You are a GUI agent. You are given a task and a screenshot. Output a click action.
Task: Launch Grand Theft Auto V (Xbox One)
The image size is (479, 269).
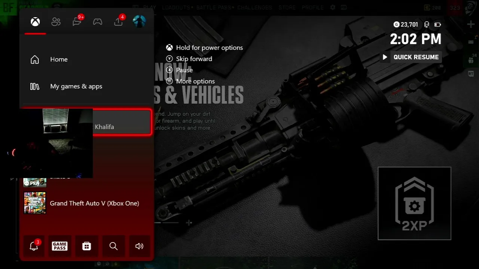86,203
